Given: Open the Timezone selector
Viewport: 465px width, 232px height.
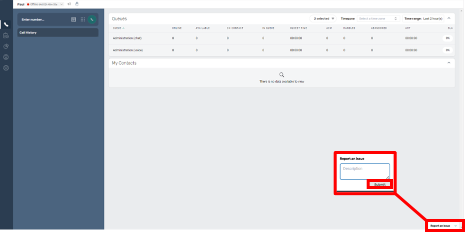Looking at the screenshot, I should (x=379, y=18).
